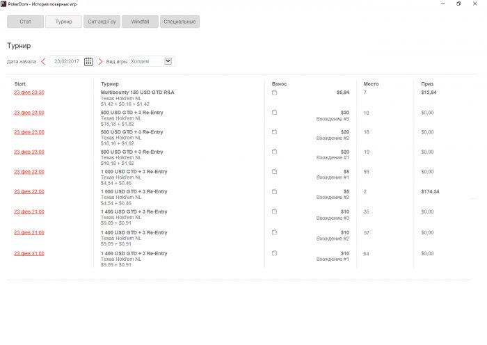This screenshot has width=487, height=345.
Task: Click buy-in icon for $10 Вхождение #1 row
Action: tap(274, 253)
